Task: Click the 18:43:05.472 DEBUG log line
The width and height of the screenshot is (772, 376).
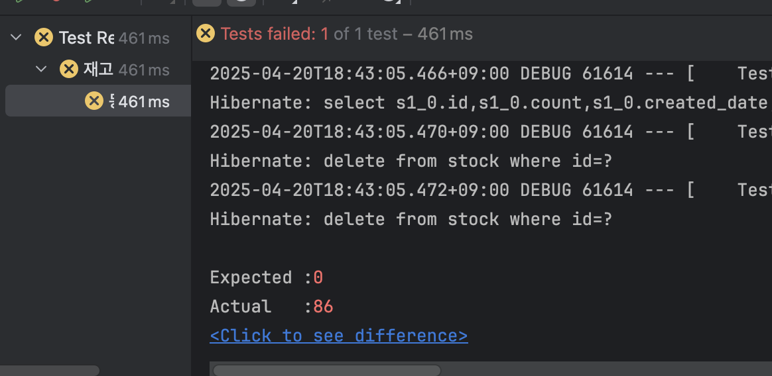Action: (491, 190)
